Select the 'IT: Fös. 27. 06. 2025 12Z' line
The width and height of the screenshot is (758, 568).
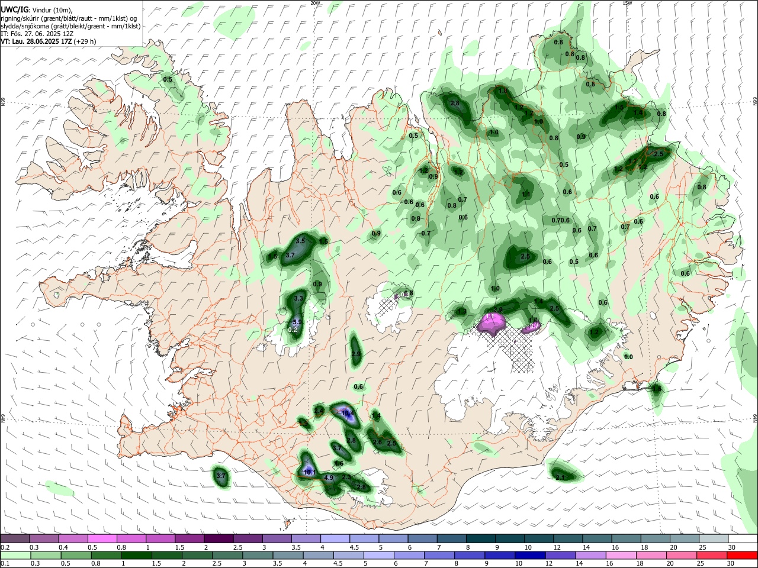click(x=37, y=34)
